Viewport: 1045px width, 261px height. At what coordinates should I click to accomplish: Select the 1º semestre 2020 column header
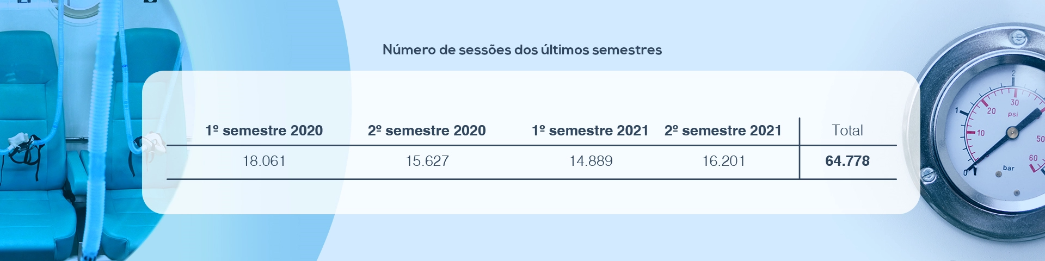(x=264, y=130)
